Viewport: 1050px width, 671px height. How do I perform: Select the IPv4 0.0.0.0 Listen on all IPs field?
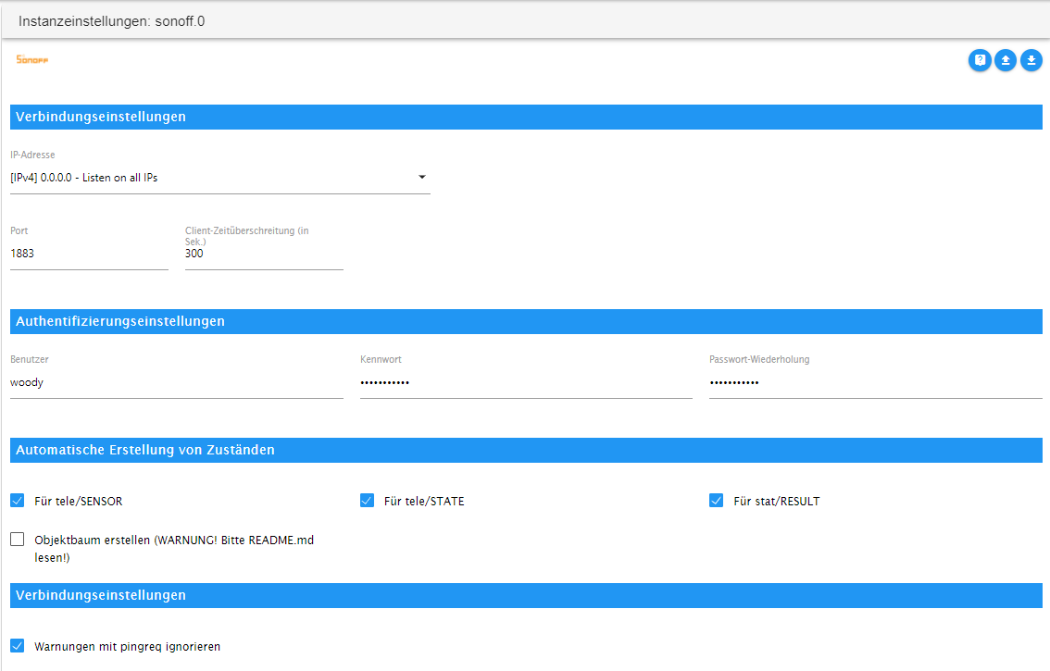click(219, 178)
